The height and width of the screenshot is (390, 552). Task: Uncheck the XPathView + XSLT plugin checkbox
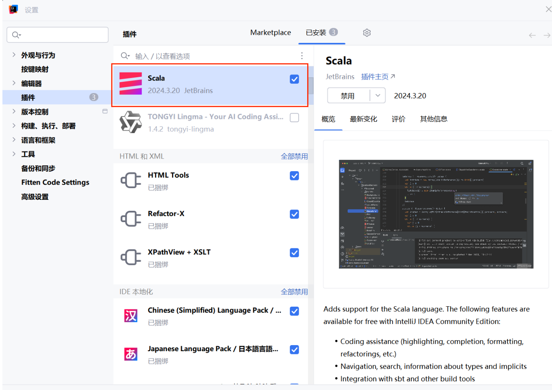tap(294, 252)
